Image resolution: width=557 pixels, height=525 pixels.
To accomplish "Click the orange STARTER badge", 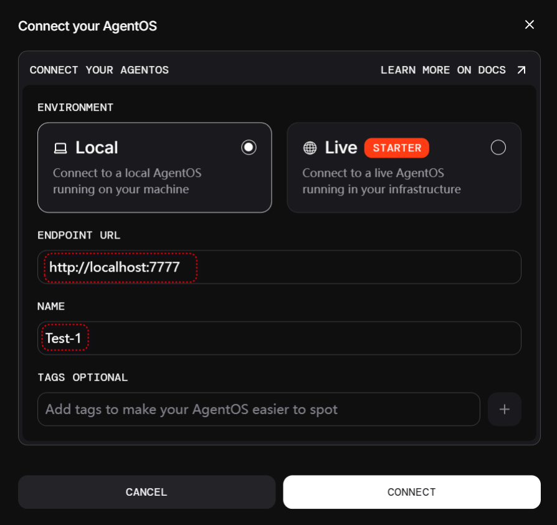I will coord(397,148).
